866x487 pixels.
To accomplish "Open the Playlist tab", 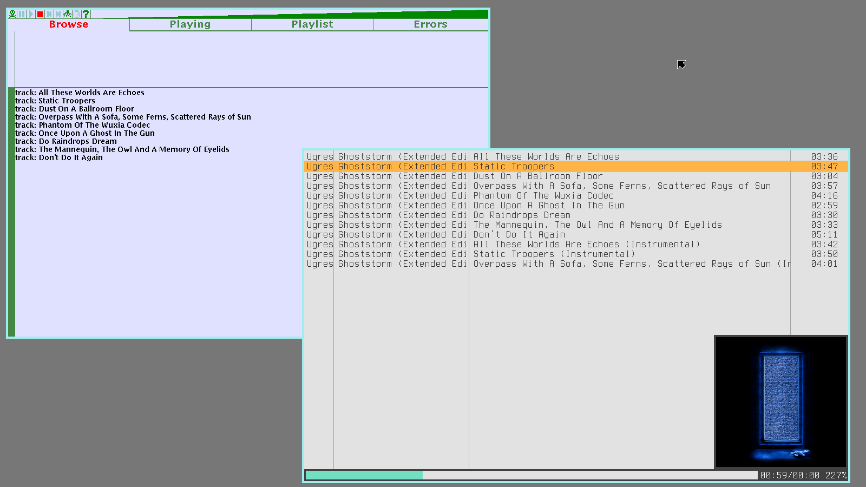I will pyautogui.click(x=312, y=24).
